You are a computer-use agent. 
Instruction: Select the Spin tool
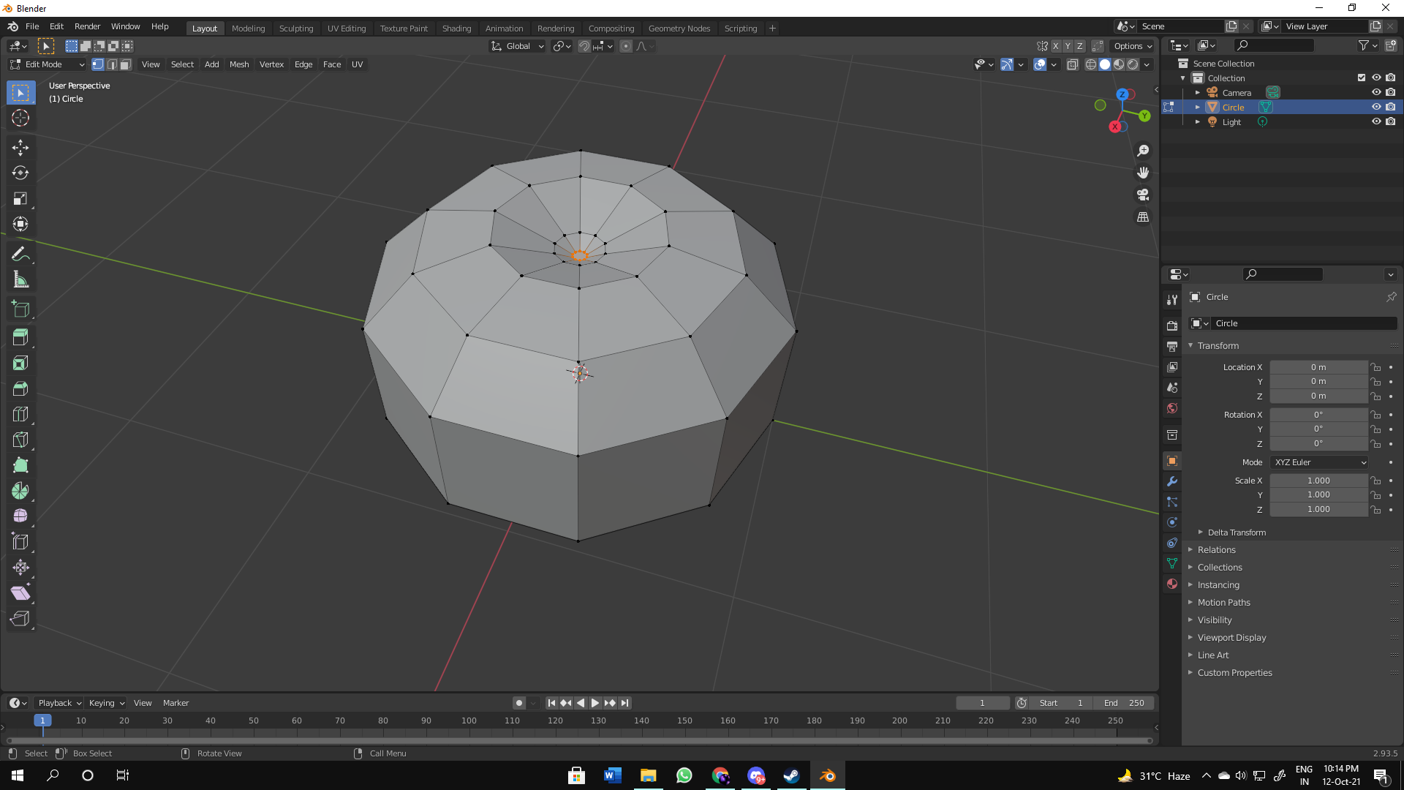pos(20,491)
